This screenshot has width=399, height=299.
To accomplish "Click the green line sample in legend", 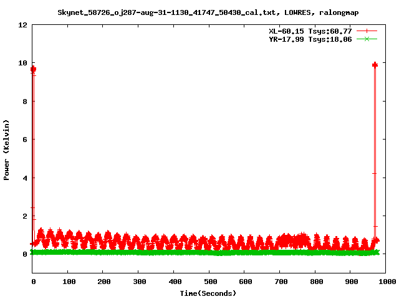I will point(367,39).
